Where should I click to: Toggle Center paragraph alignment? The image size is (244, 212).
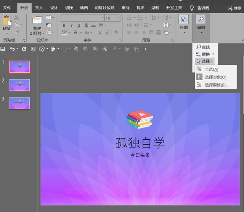click(136, 32)
